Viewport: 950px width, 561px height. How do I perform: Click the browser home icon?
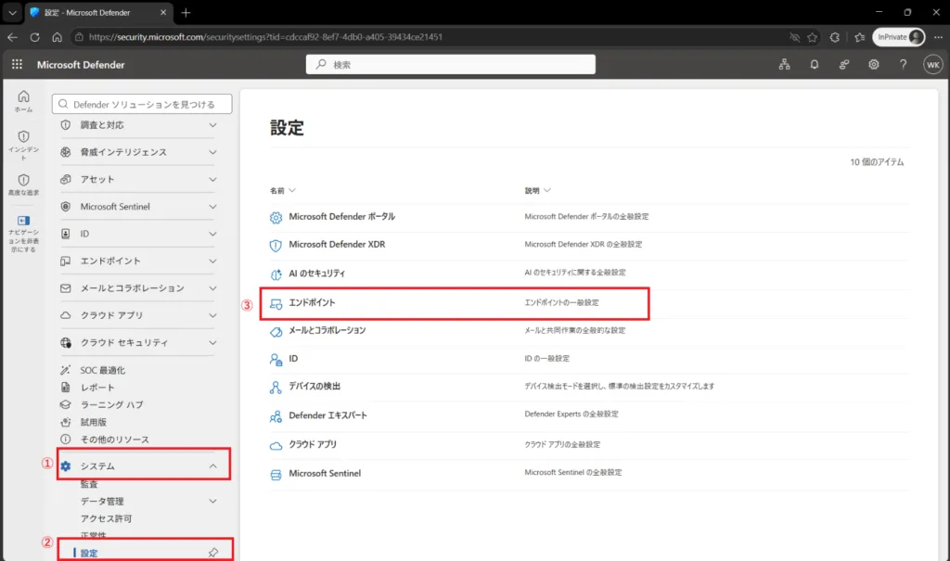point(57,37)
